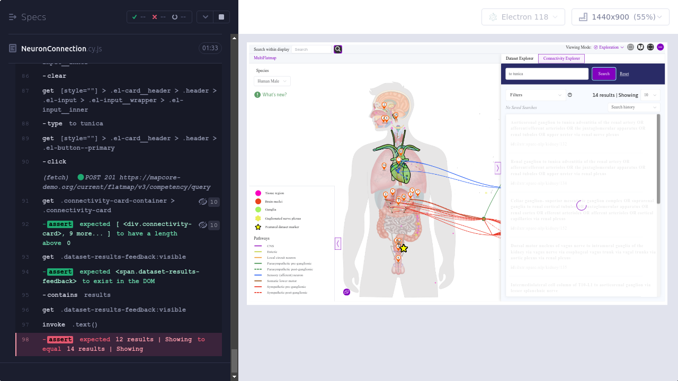
Task: Toggle hidden elements eye icon on step 92
Action: pyautogui.click(x=202, y=225)
